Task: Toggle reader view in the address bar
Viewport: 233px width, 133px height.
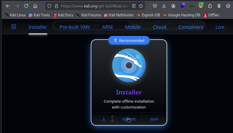Action: (x=134, y=6)
